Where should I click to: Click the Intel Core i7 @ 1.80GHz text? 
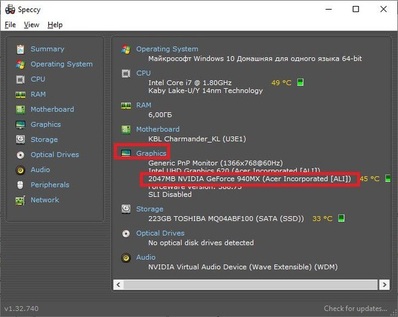[190, 83]
